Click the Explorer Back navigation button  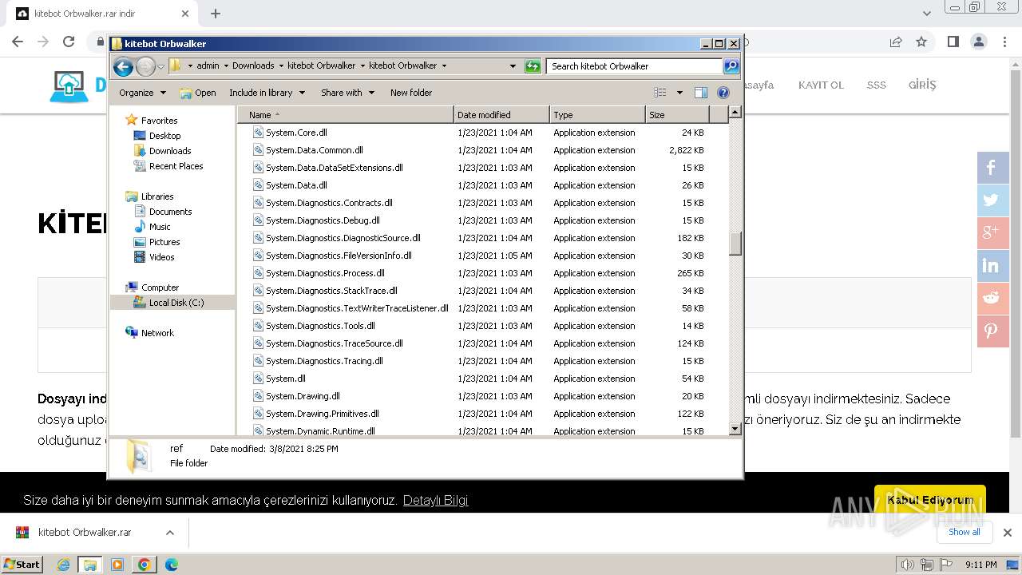click(x=123, y=66)
